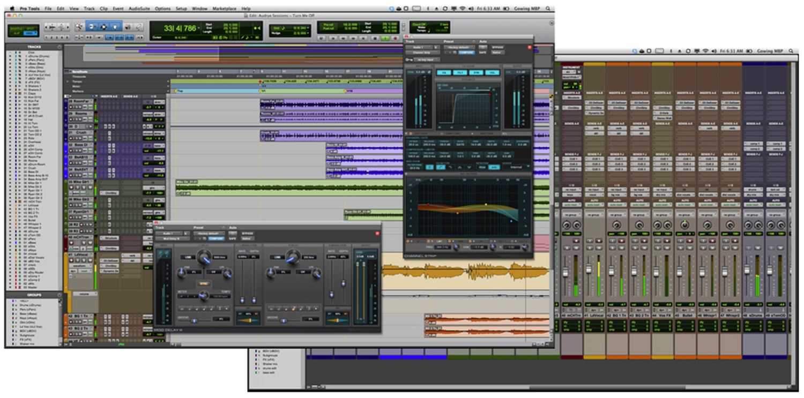Enable SYNC on the Mod Delay III plugin
Viewport: 804px width, 398px height.
click(205, 283)
